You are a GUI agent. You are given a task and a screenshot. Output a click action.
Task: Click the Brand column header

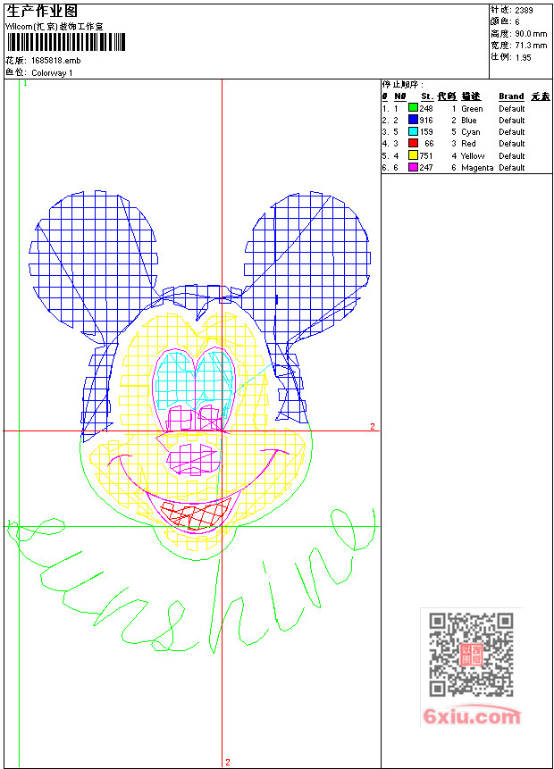pyautogui.click(x=511, y=96)
